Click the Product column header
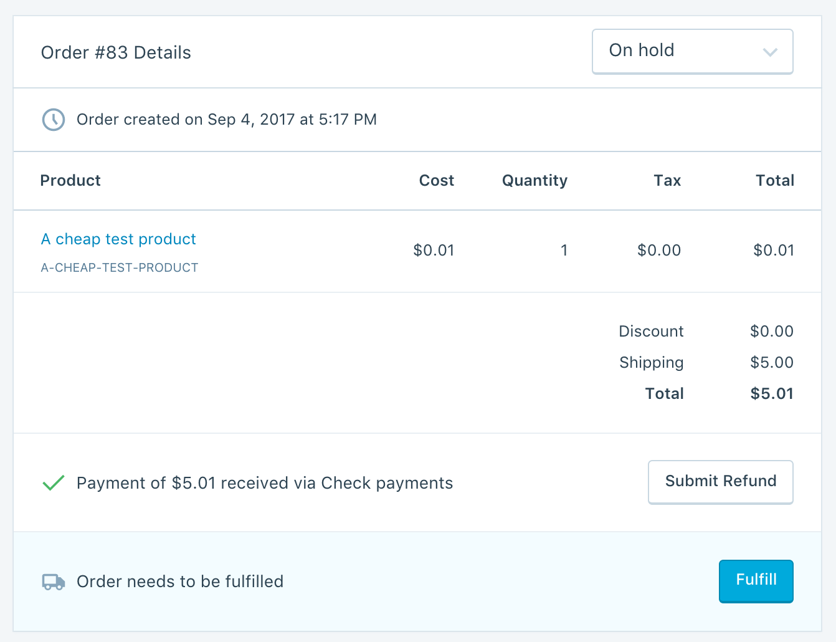Viewport: 836px width, 642px height. click(x=70, y=181)
